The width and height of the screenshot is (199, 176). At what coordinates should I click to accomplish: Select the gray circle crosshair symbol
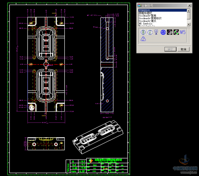point(170,32)
